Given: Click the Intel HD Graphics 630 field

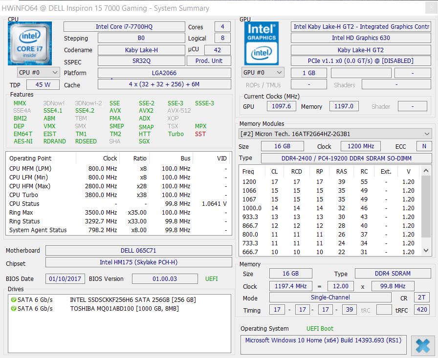Looking at the screenshot, I should (x=361, y=38).
